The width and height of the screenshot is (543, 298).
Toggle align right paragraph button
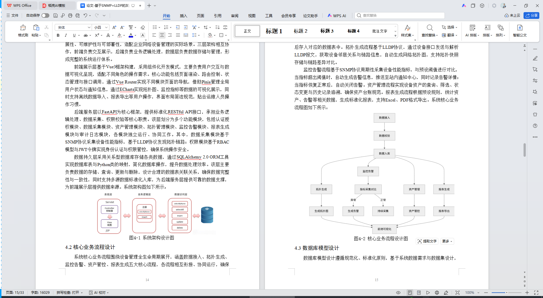[x=170, y=35]
